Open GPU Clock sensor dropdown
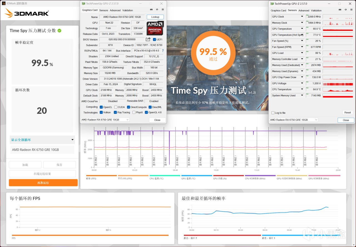356x247 pixels. point(302,17)
